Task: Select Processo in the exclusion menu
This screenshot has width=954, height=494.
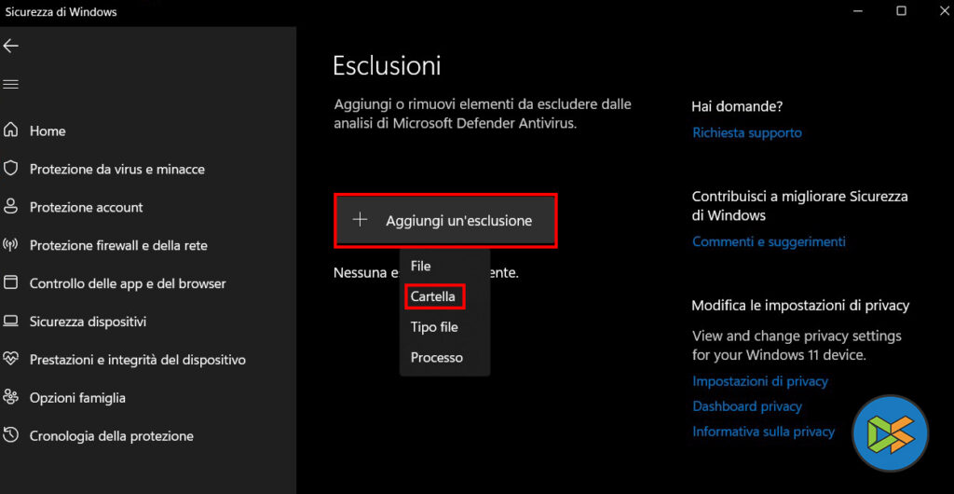Action: [437, 357]
